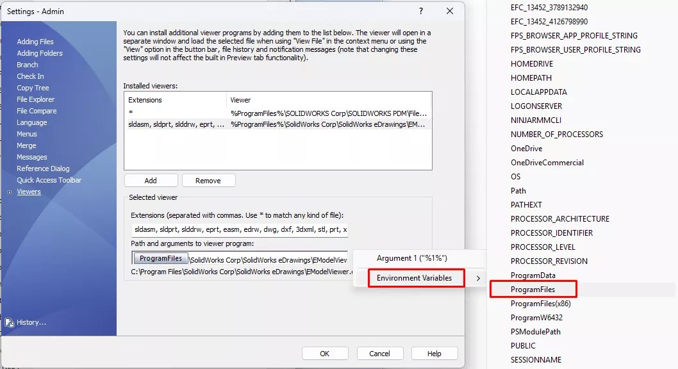Open the History icon at bottom left
The width and height of the screenshot is (678, 369).
[9, 322]
